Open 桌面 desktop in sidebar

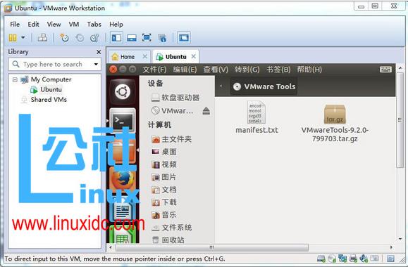pos(164,152)
